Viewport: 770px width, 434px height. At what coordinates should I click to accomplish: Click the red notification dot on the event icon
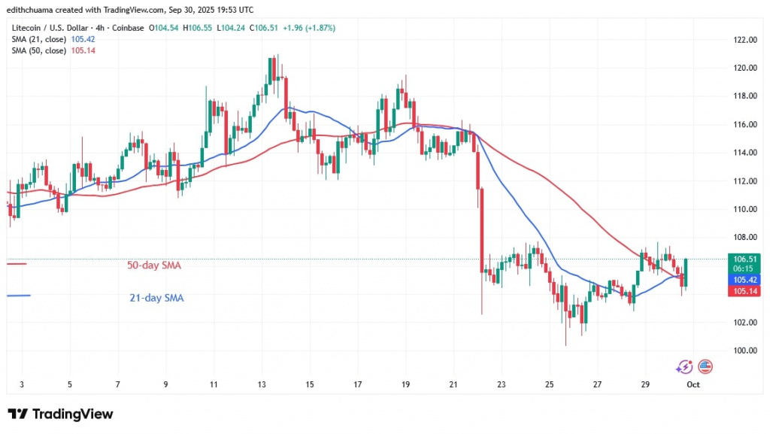pyautogui.click(x=691, y=361)
